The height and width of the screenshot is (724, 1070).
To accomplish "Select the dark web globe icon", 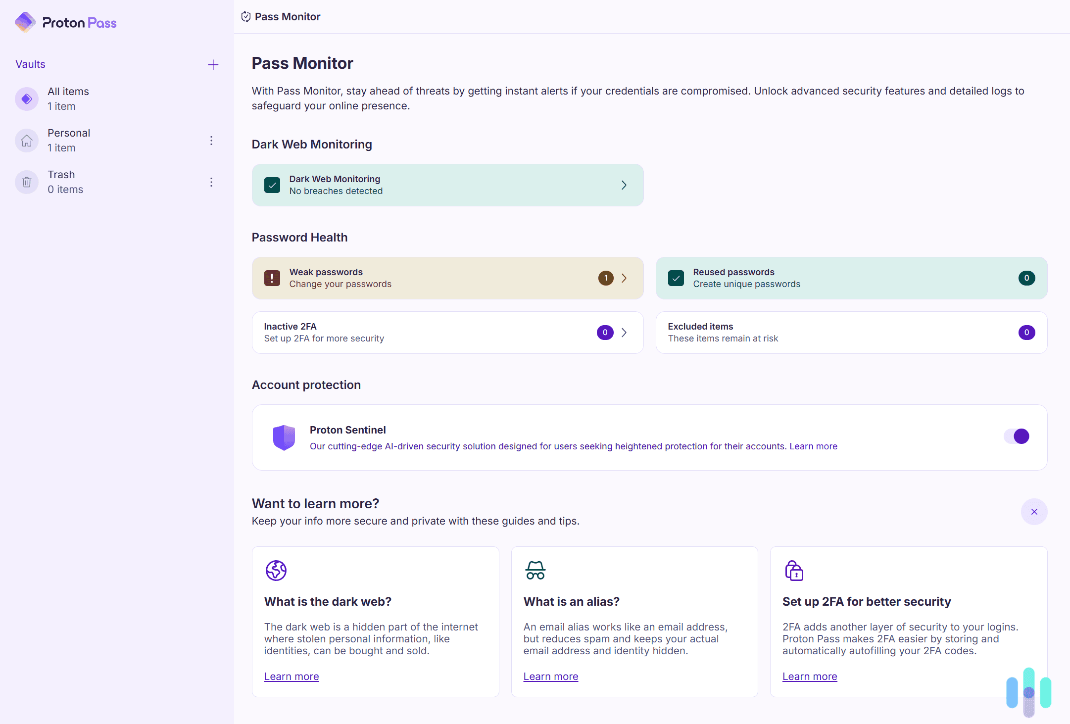I will click(276, 570).
